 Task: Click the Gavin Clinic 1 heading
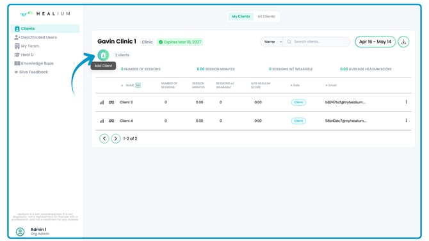tap(117, 42)
